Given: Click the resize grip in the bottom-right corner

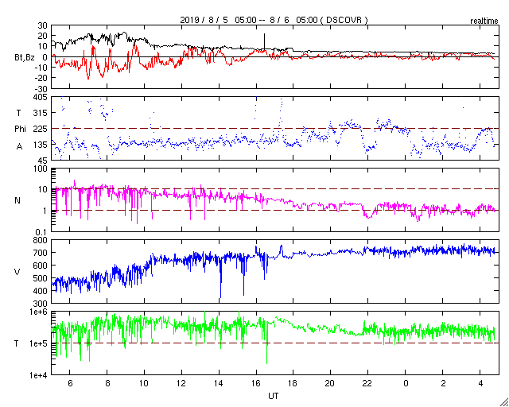Looking at the screenshot, I should pos(504,402).
